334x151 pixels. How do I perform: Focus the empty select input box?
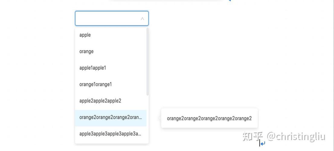[112, 18]
